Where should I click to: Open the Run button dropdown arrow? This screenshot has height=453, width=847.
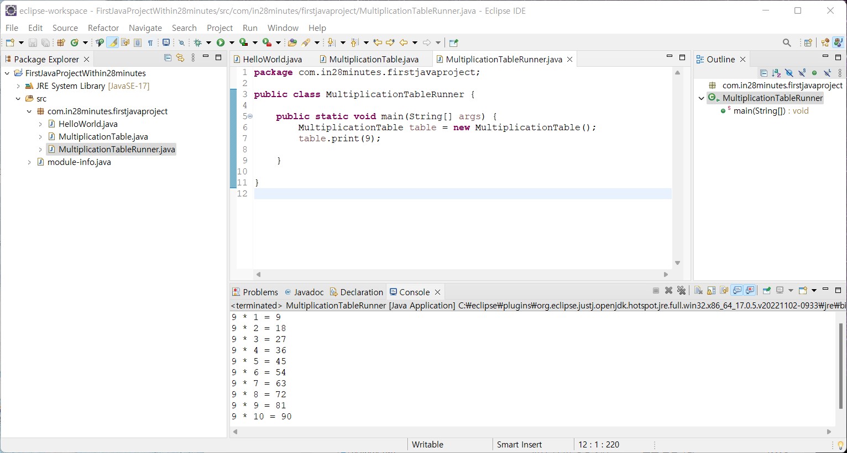click(x=232, y=42)
